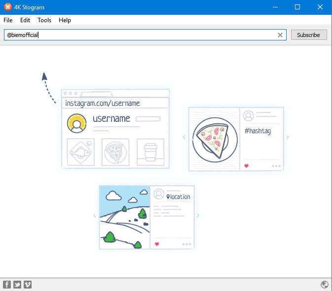Open the Tools menu
The height and width of the screenshot is (291, 332).
44,20
